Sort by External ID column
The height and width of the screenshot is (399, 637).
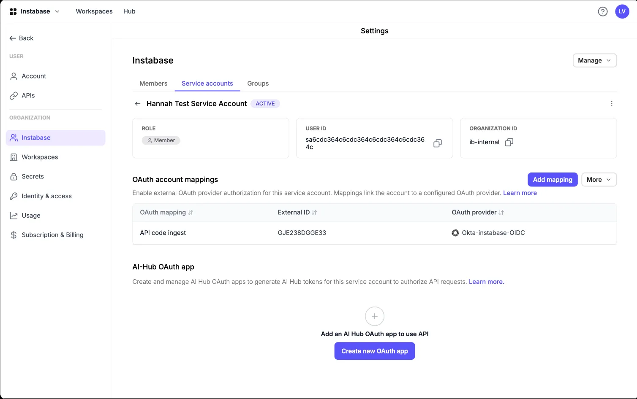coord(297,213)
